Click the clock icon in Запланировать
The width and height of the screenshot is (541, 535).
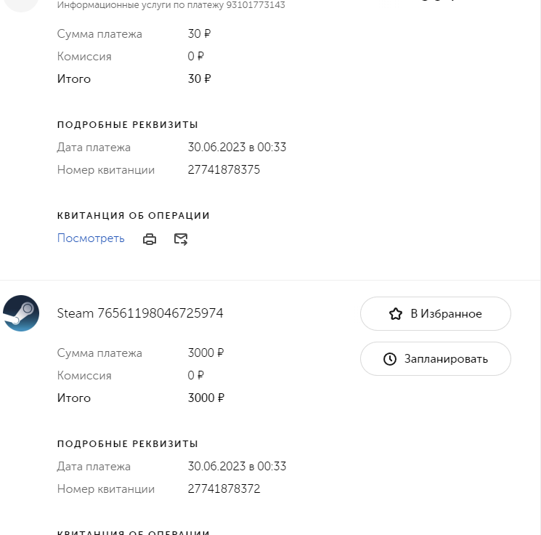click(x=390, y=359)
